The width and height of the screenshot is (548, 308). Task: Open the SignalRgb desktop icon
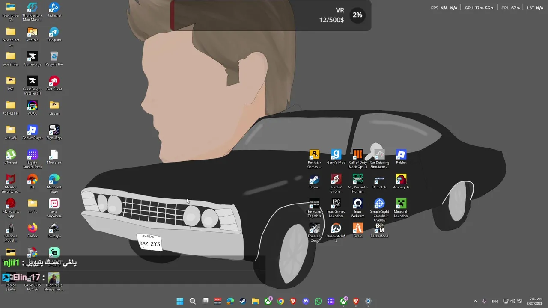(x=54, y=133)
